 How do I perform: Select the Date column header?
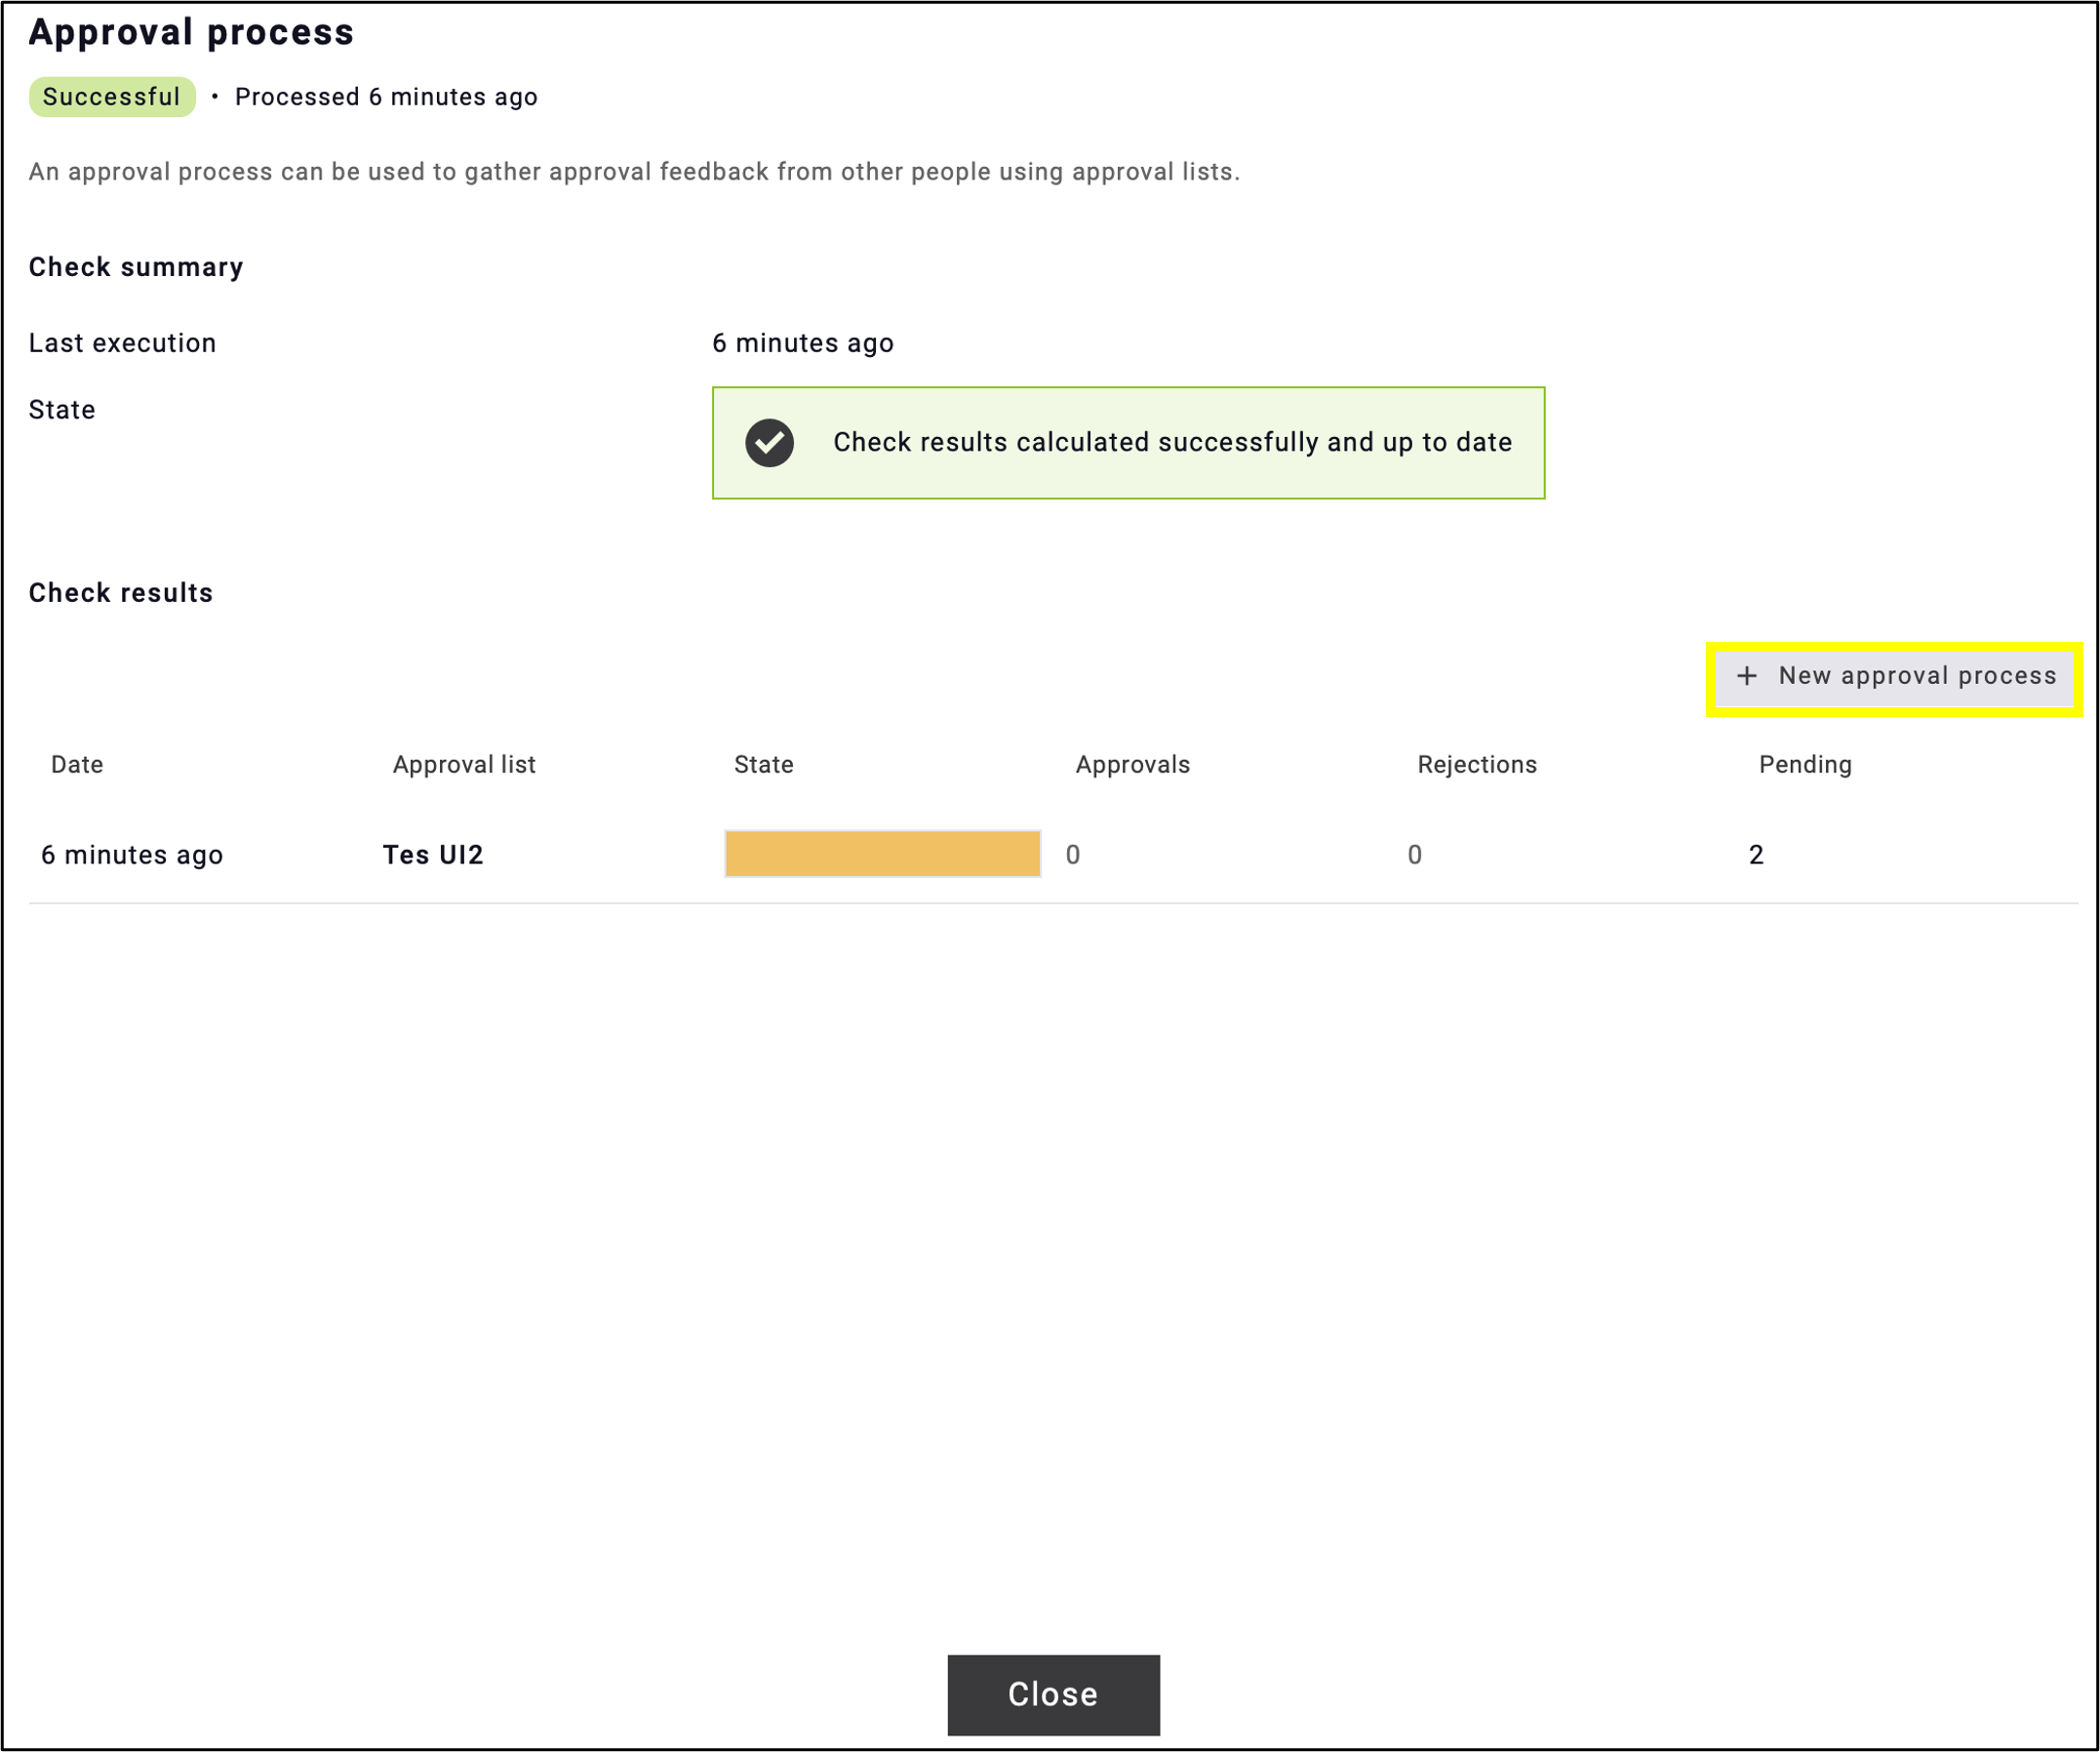(x=77, y=765)
